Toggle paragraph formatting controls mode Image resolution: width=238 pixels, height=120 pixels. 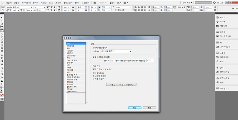pos(3,10)
